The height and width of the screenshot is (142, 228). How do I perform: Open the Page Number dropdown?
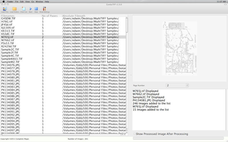point(177,85)
